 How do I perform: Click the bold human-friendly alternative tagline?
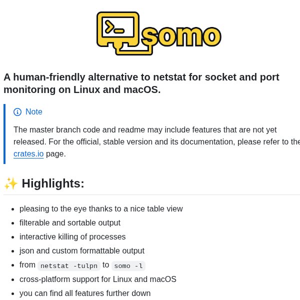[141, 83]
